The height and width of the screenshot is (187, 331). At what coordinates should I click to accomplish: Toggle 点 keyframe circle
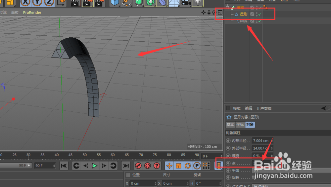coord(228,163)
